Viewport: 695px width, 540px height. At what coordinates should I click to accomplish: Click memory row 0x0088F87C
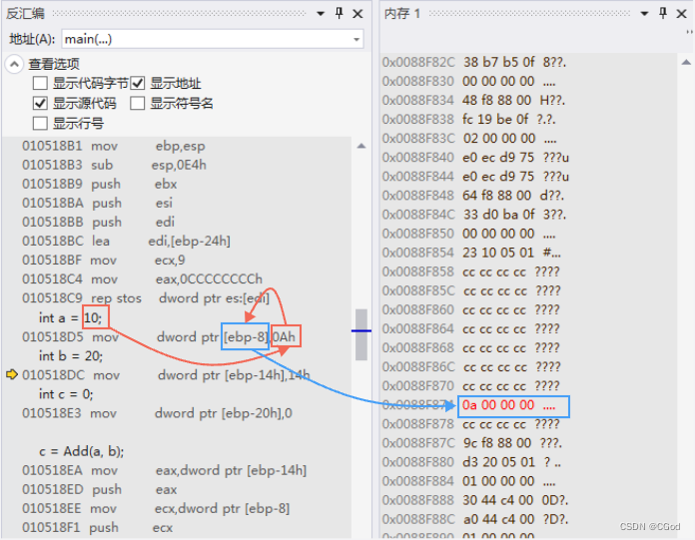coord(472,443)
